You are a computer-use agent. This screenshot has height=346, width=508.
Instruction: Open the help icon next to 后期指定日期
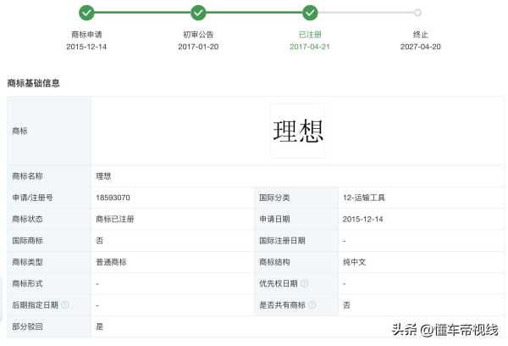coord(65,304)
